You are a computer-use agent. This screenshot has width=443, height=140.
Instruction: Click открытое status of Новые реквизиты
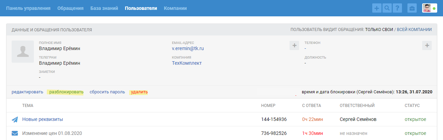coord(415,119)
